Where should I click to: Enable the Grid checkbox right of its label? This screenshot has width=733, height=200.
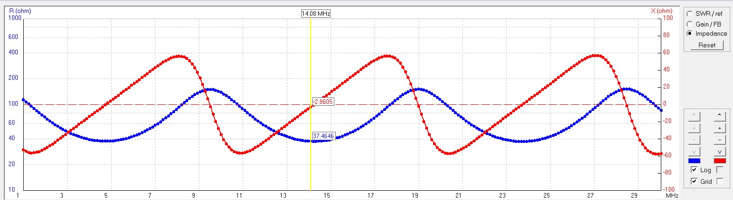tap(719, 181)
